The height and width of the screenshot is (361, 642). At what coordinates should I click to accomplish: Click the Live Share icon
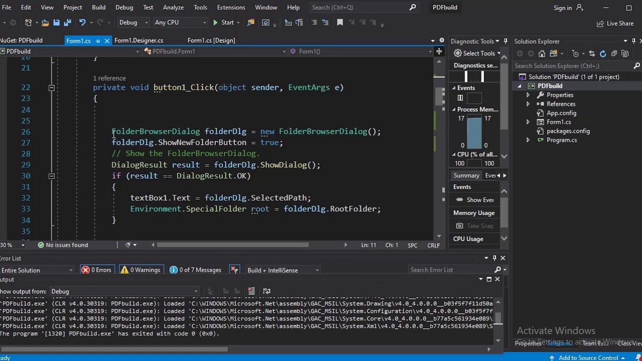600,24
